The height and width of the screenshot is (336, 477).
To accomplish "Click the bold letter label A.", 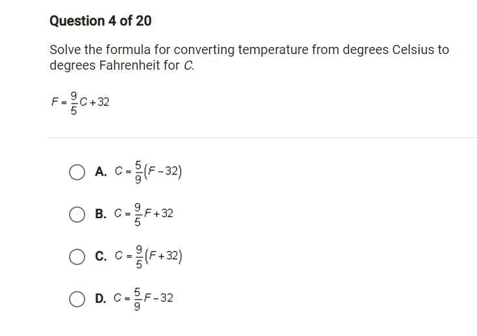I will (100, 172).
